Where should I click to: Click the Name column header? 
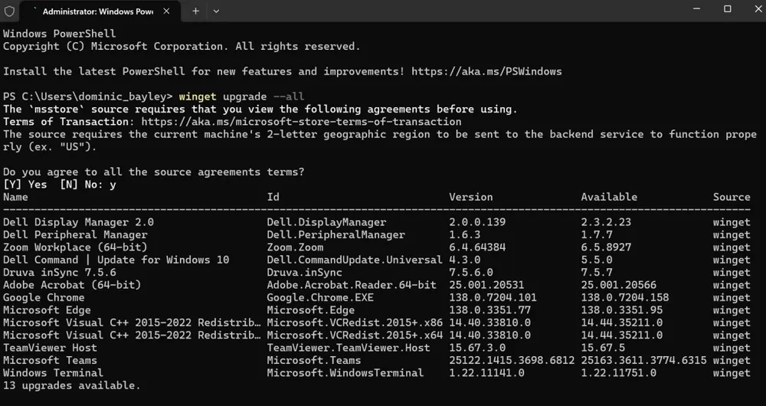tap(15, 197)
